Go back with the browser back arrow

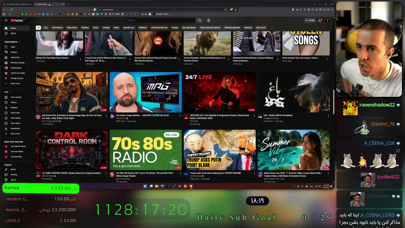[4, 9]
